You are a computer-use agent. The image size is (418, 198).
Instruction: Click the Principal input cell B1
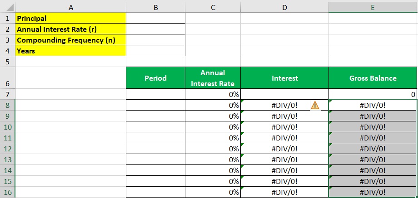[156, 18]
